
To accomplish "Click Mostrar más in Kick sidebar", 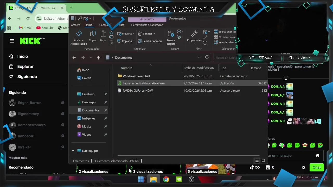I will point(18,158).
